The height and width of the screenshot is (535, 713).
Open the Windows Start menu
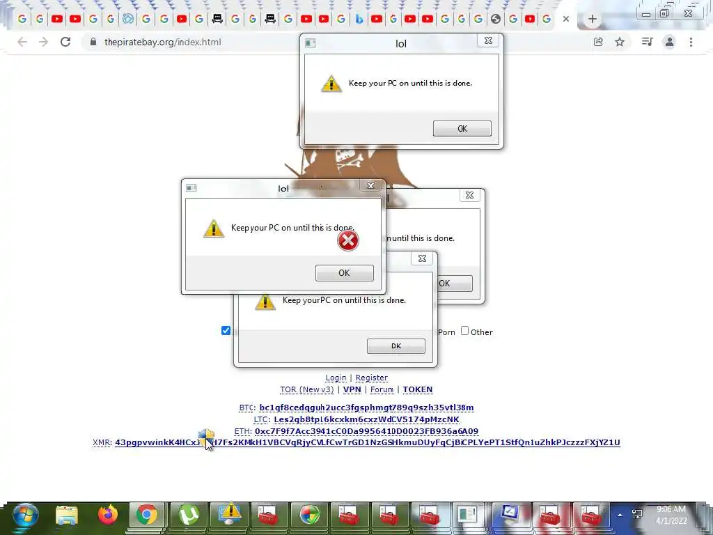coord(26,516)
